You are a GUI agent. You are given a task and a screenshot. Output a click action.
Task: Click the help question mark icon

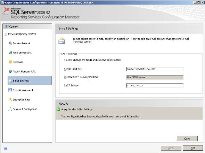pos(6,148)
